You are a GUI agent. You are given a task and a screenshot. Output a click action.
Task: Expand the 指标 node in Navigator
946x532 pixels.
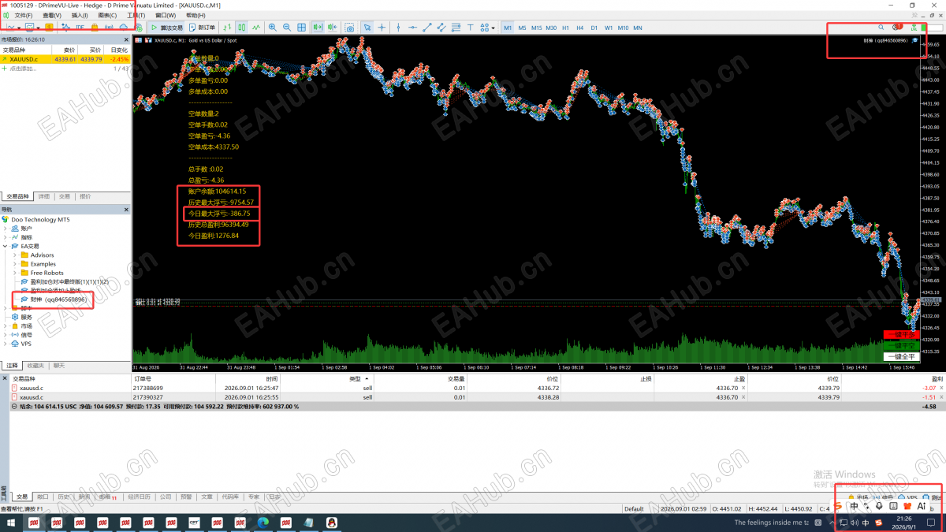(5, 236)
